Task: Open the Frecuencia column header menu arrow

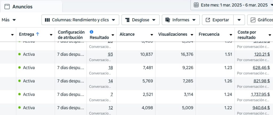Action: 231,35
